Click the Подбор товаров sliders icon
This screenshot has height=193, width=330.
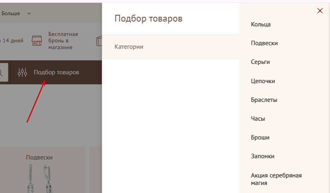[22, 72]
